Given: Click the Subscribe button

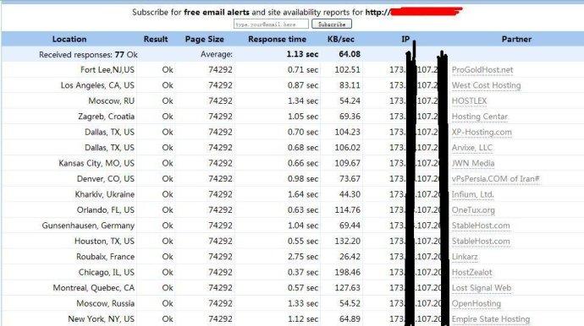Looking at the screenshot, I should [332, 24].
